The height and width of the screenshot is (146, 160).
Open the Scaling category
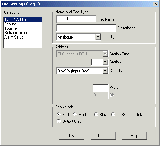[x=10, y=24]
